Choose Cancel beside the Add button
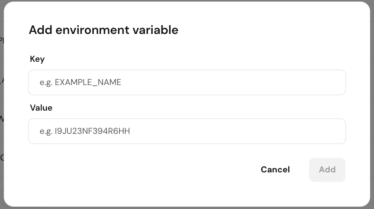Screen dimensions: 374x209 pos(275,170)
